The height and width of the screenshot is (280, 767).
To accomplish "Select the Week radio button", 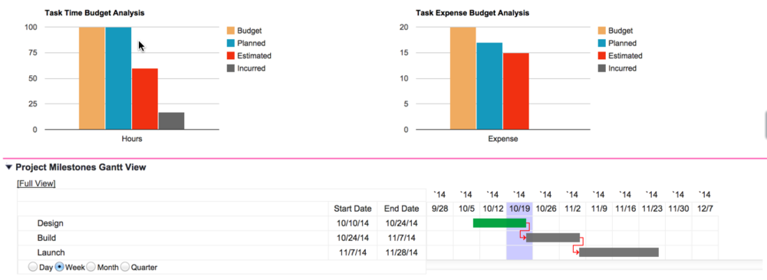I will [x=60, y=267].
